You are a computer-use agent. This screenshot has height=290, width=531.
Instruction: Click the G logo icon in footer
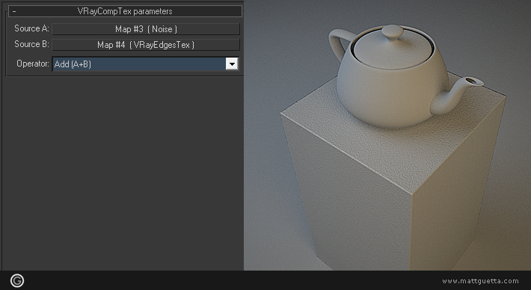point(17,280)
